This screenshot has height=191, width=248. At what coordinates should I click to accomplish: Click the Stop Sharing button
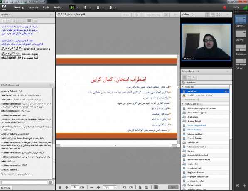153,15
